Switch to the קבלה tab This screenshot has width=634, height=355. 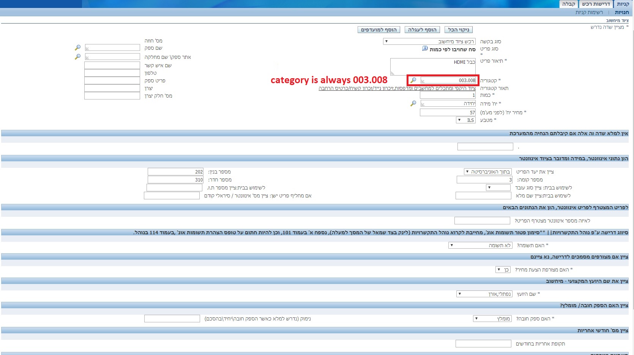pos(568,4)
